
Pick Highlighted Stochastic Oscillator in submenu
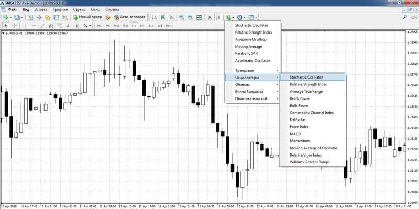coord(313,77)
